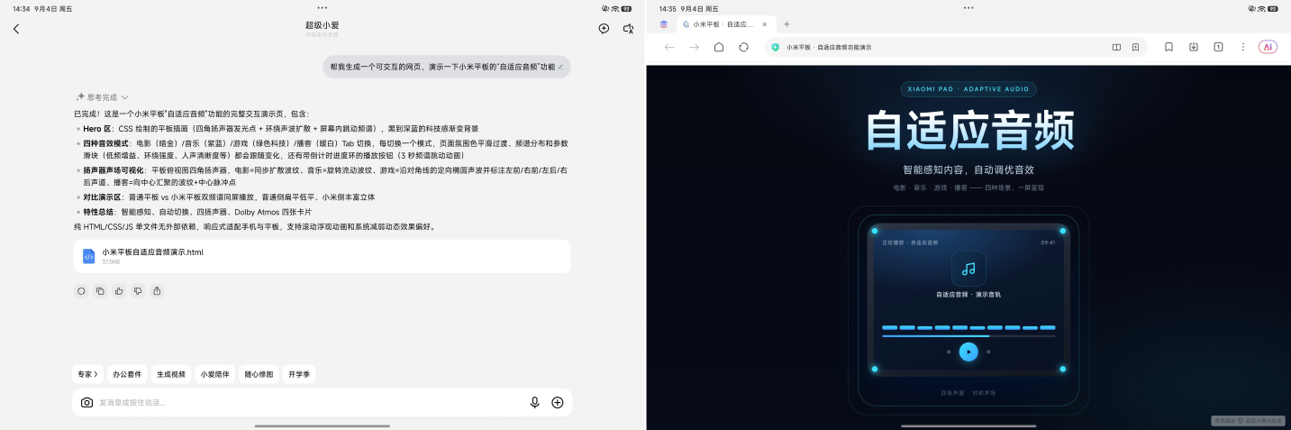1291x430 pixels.
Task: Open the browser bookmarks list
Action: 1168,47
